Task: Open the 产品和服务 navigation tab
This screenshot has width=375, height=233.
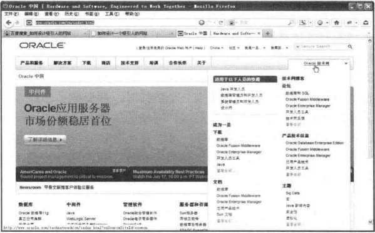Action: click(31, 63)
